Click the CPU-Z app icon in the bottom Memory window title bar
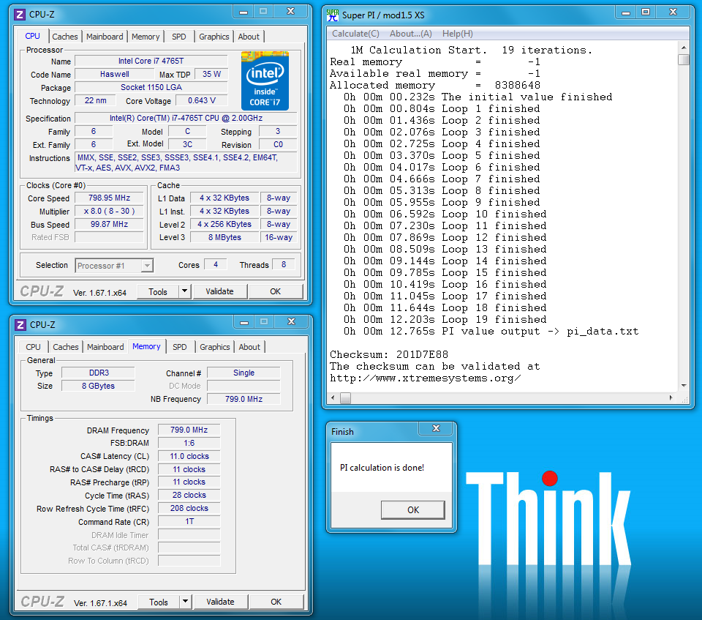The width and height of the screenshot is (702, 620). point(20,325)
